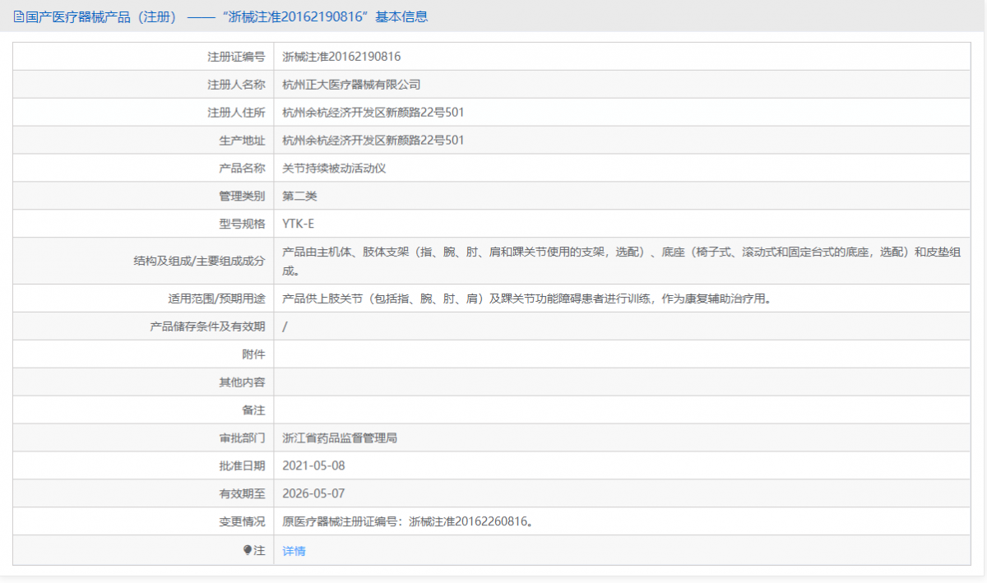Click the address value in 生产地址 row
Viewport: 987px width, 583px height.
click(x=373, y=141)
